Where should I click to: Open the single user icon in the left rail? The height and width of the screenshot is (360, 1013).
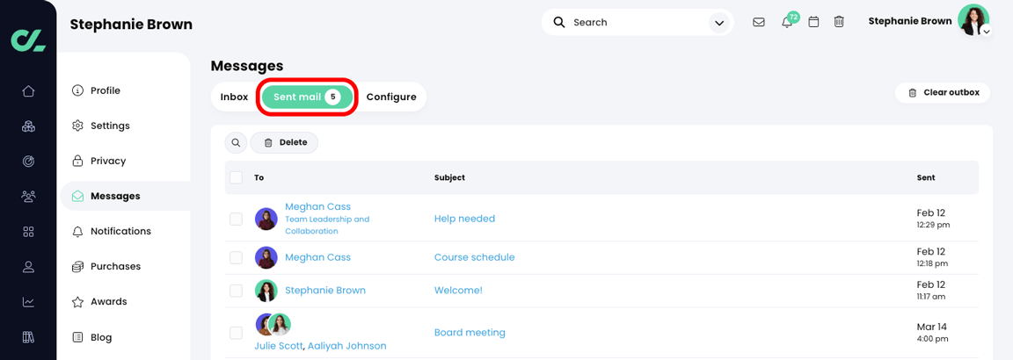28,266
